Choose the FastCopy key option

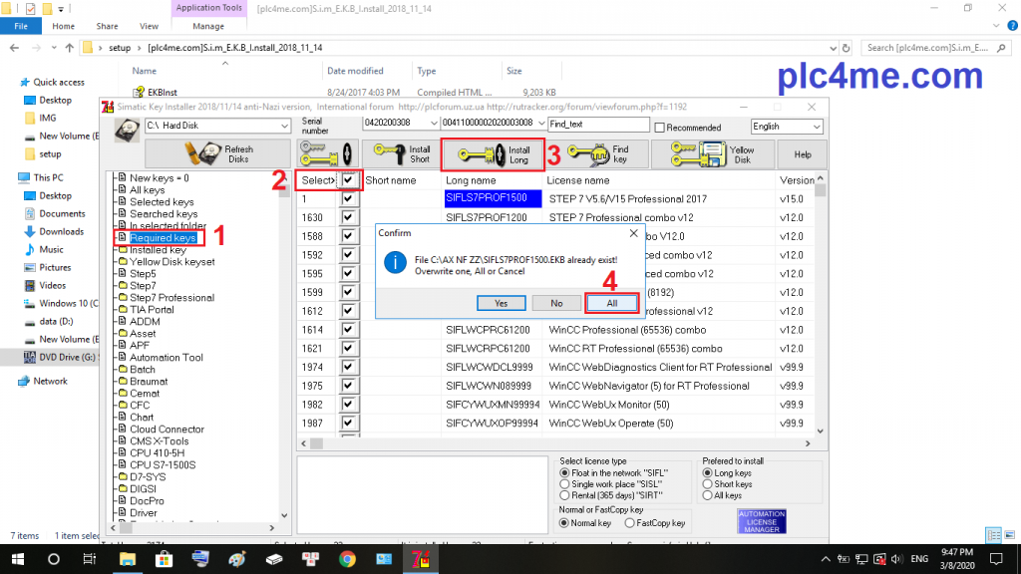pyautogui.click(x=628, y=523)
